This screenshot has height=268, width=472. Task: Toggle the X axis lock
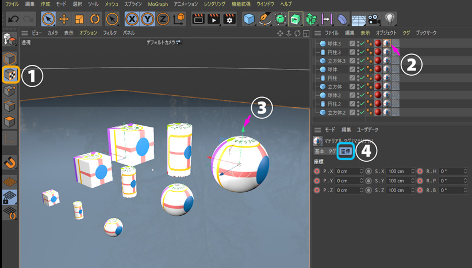tap(132, 19)
